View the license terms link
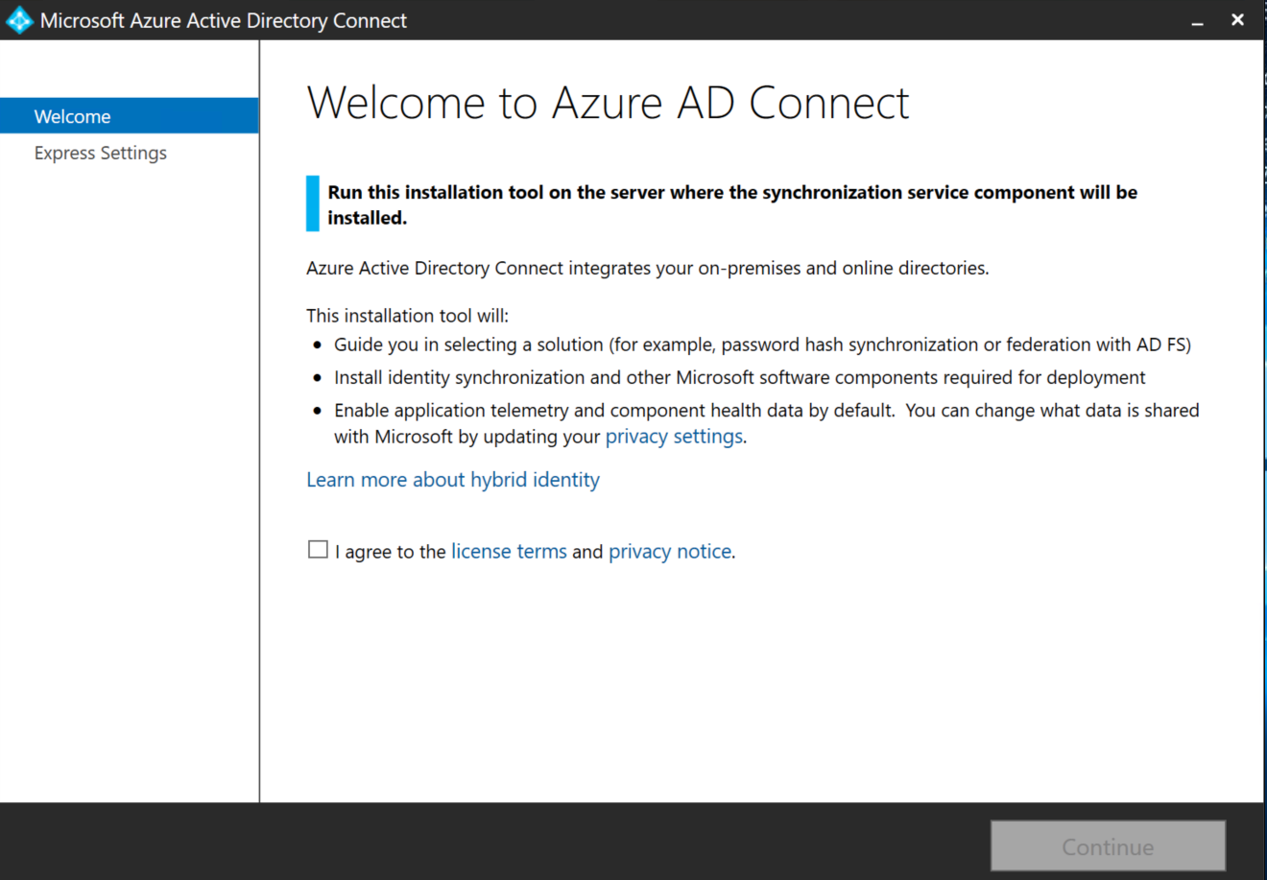This screenshot has height=880, width=1267. pos(509,552)
